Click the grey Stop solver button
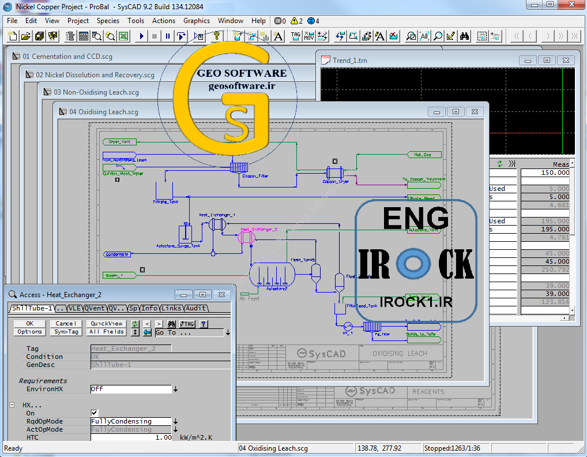 pos(154,36)
